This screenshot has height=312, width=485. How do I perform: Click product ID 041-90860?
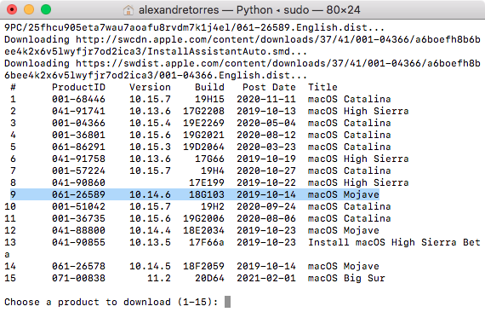click(78, 182)
